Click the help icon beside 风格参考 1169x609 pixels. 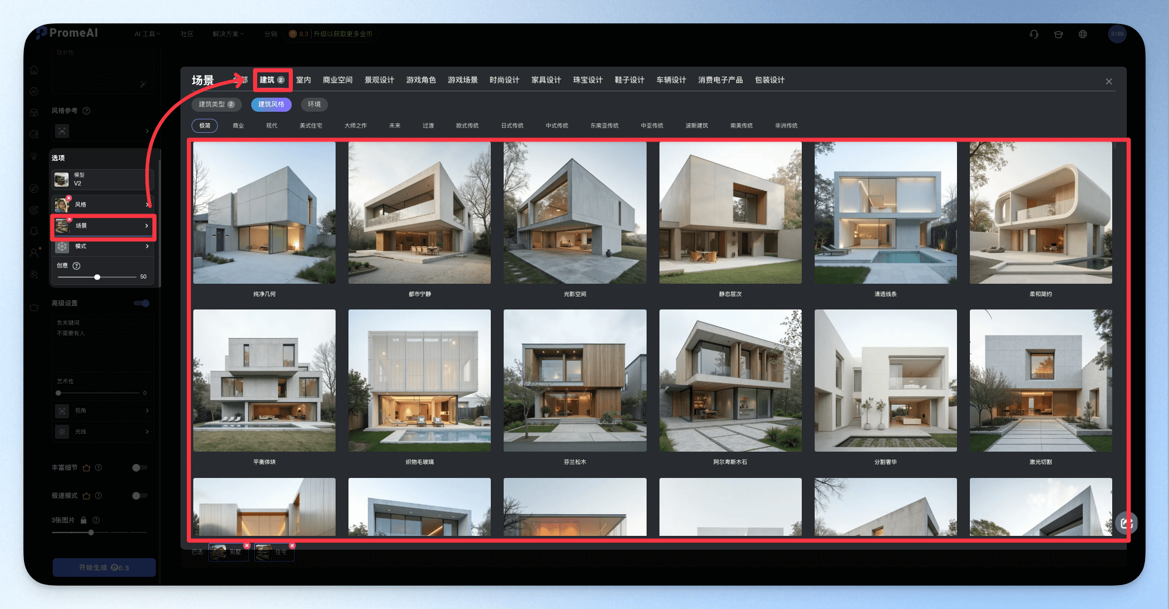pos(87,111)
